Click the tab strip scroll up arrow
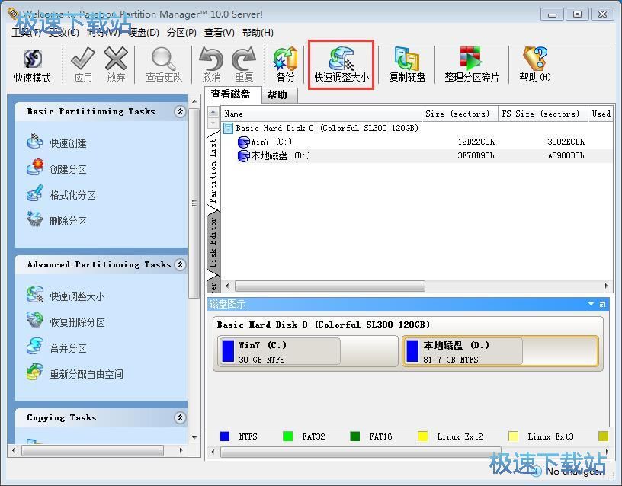Image resolution: width=622 pixels, height=486 pixels. [x=213, y=112]
